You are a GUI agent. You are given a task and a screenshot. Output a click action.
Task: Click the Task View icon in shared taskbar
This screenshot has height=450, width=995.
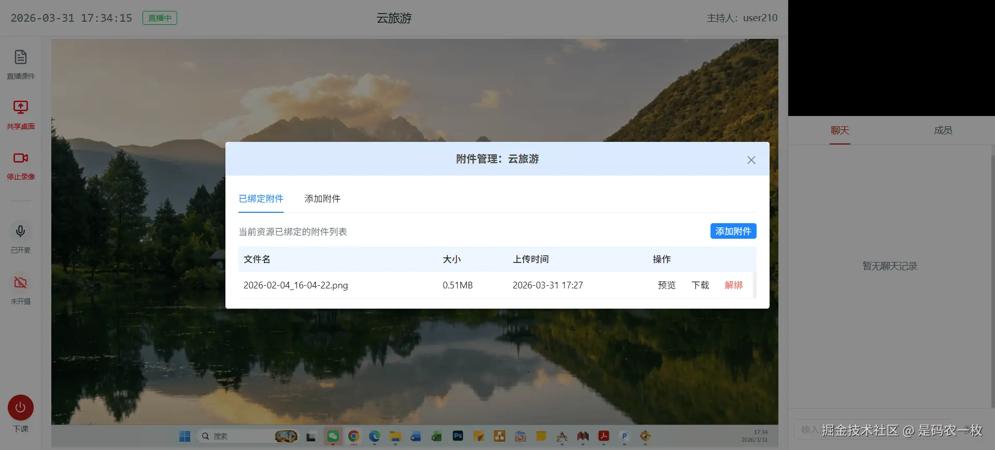[311, 437]
